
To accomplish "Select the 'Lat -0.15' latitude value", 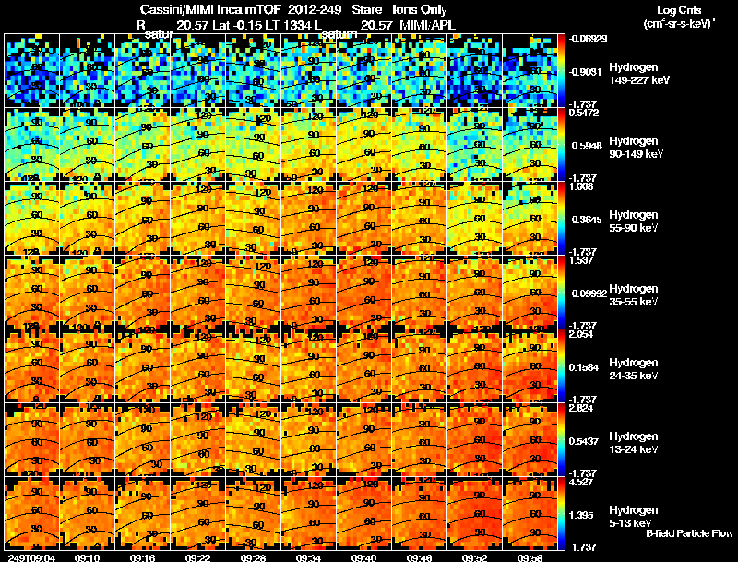I will (238, 25).
